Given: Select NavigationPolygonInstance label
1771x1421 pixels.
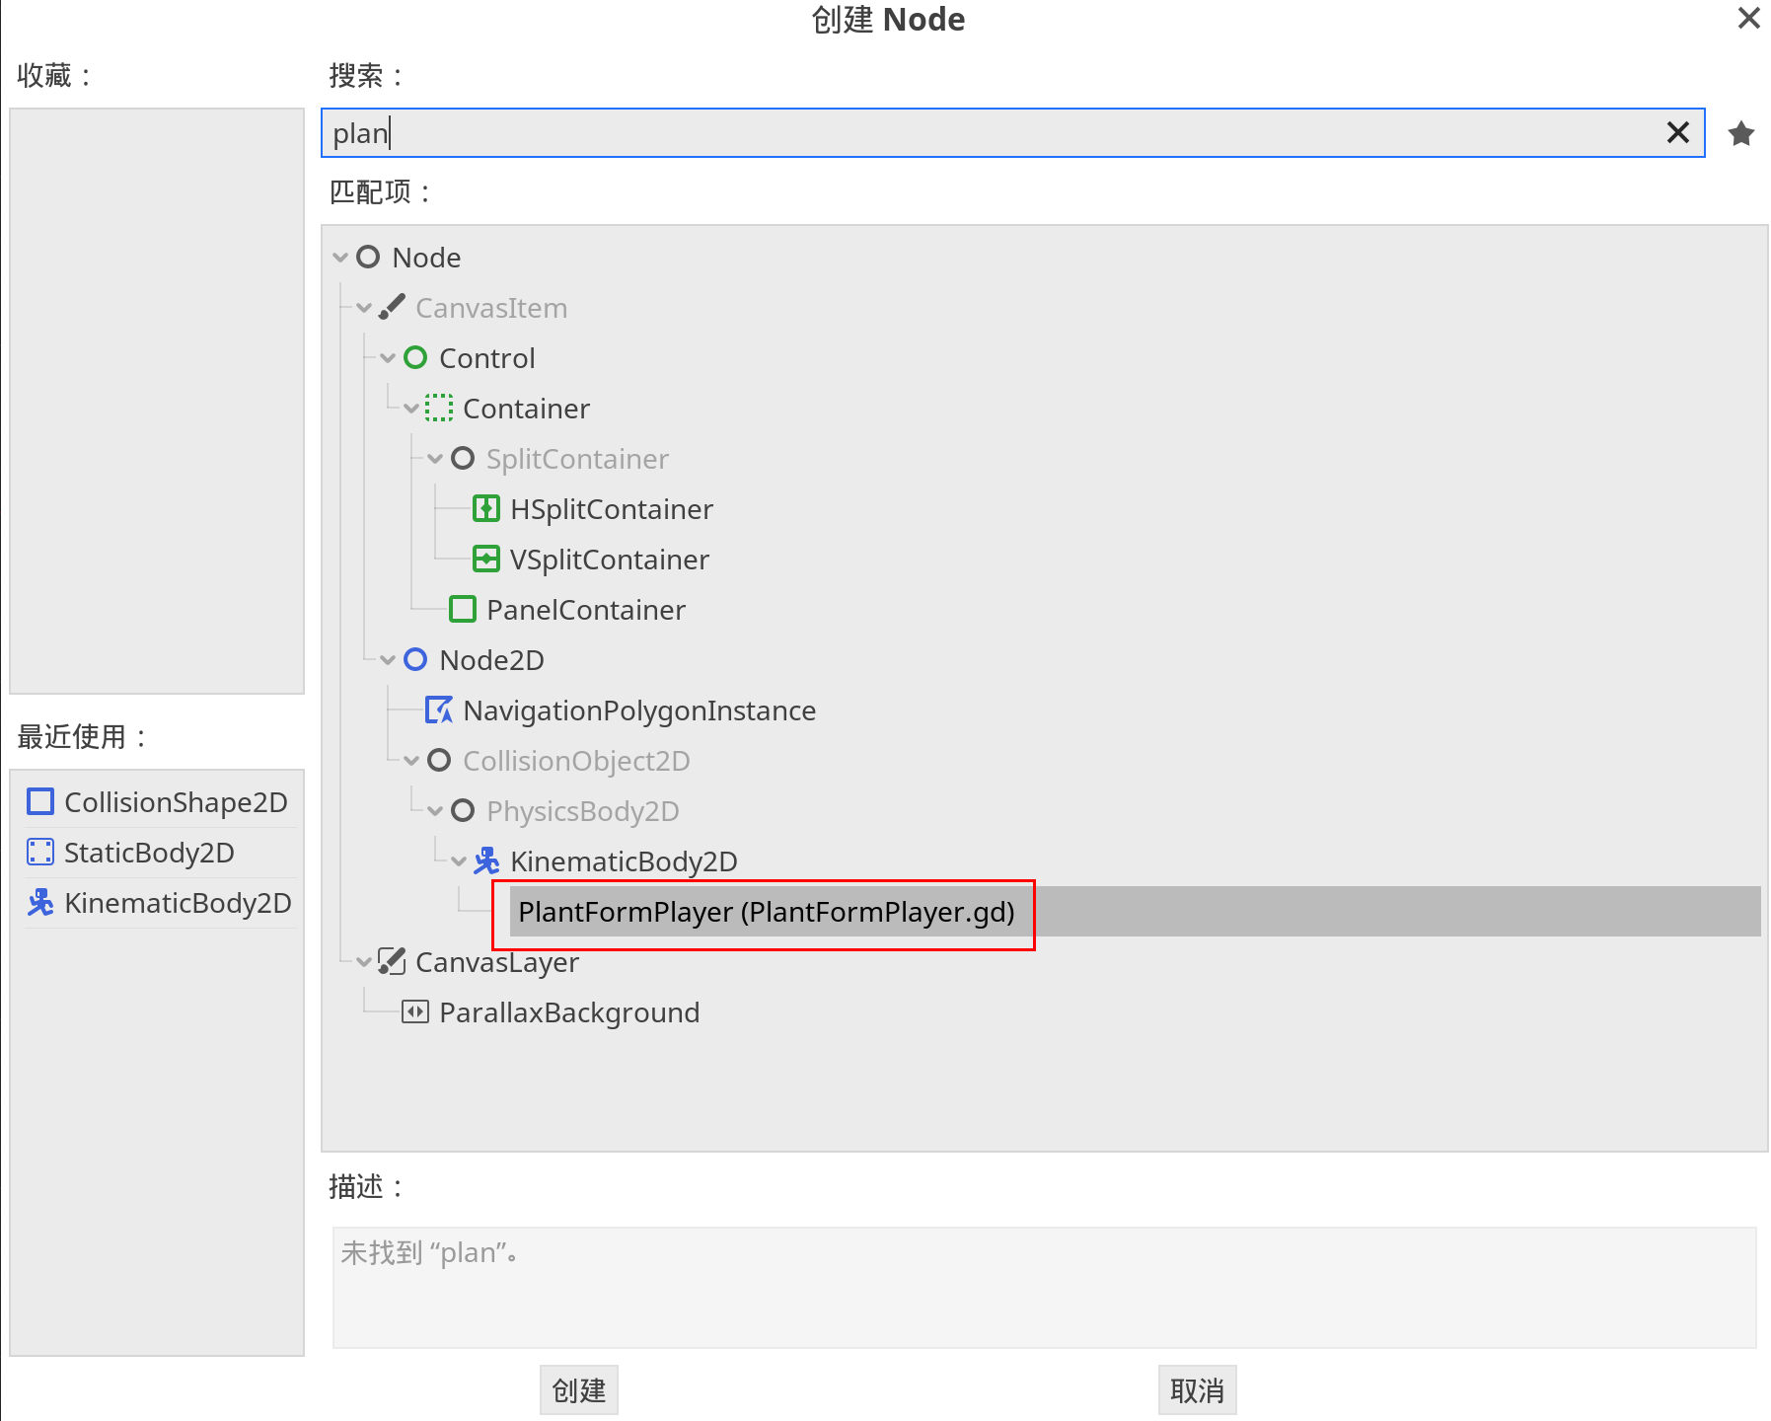Looking at the screenshot, I should tap(639, 710).
